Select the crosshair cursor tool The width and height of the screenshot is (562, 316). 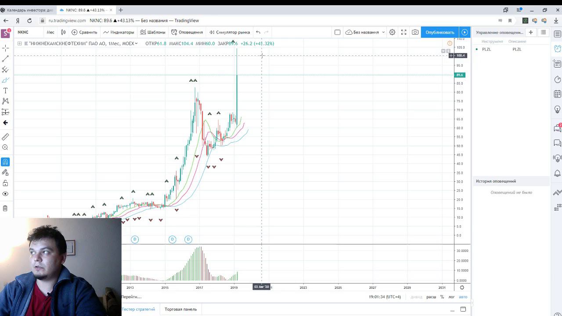5,48
